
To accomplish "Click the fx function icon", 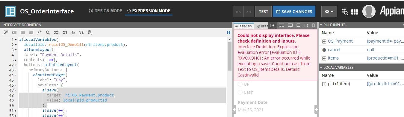I will [73, 32].
